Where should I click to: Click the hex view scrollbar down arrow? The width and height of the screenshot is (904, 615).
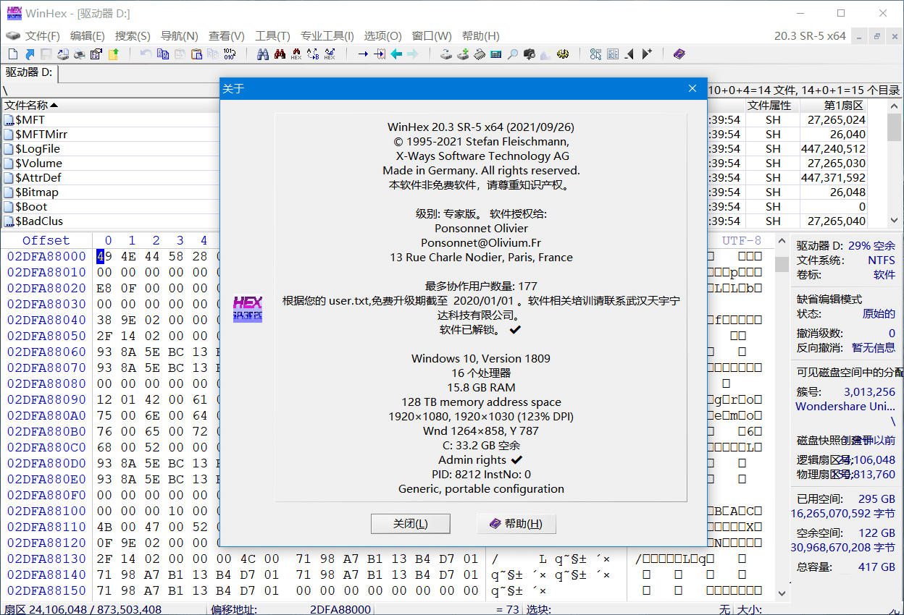point(782,593)
